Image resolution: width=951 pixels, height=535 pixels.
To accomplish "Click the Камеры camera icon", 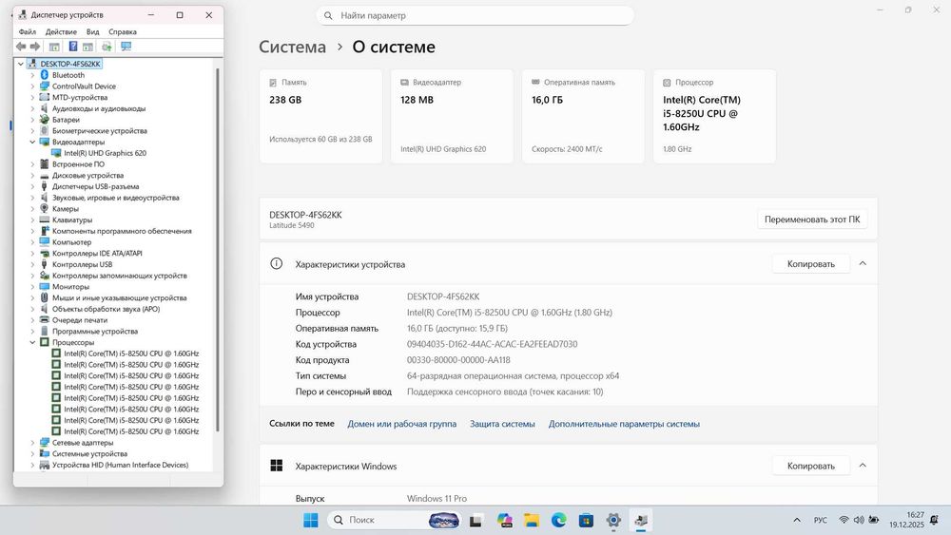I will tap(45, 208).
